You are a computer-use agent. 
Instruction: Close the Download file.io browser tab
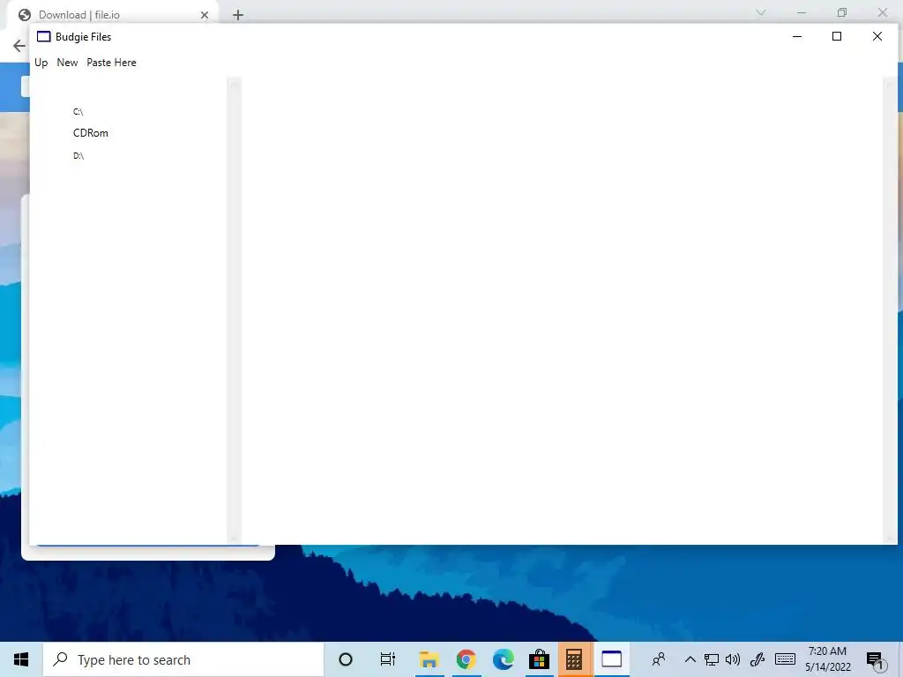coord(205,15)
